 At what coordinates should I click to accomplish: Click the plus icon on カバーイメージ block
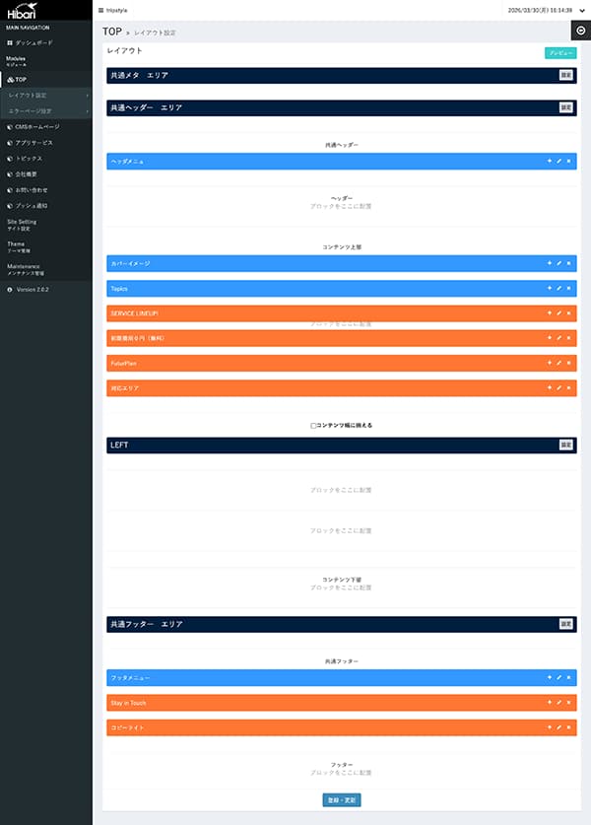point(549,263)
